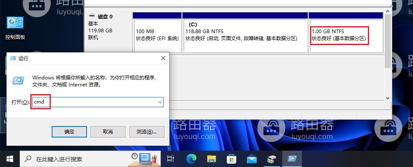413x167 pixels.
Task: Open Task View from the taskbar
Action: click(x=171, y=159)
